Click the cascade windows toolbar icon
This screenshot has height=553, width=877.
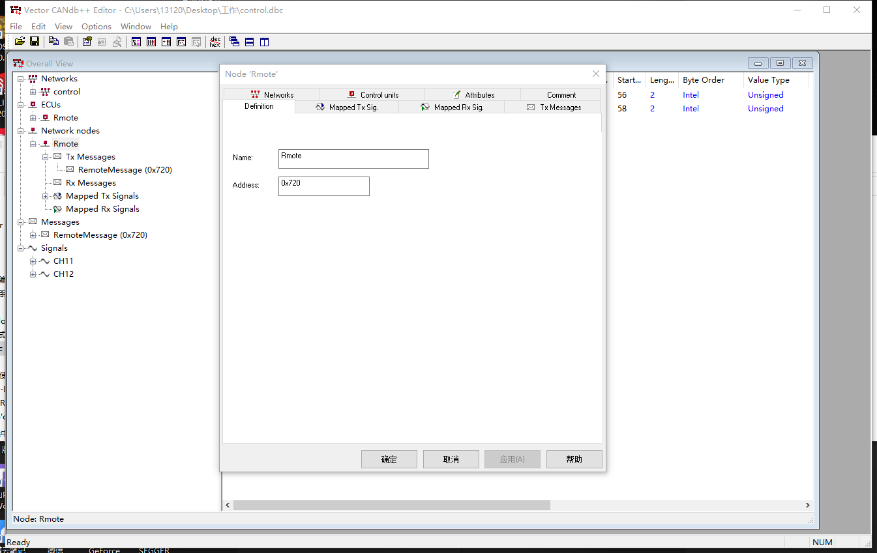point(234,41)
